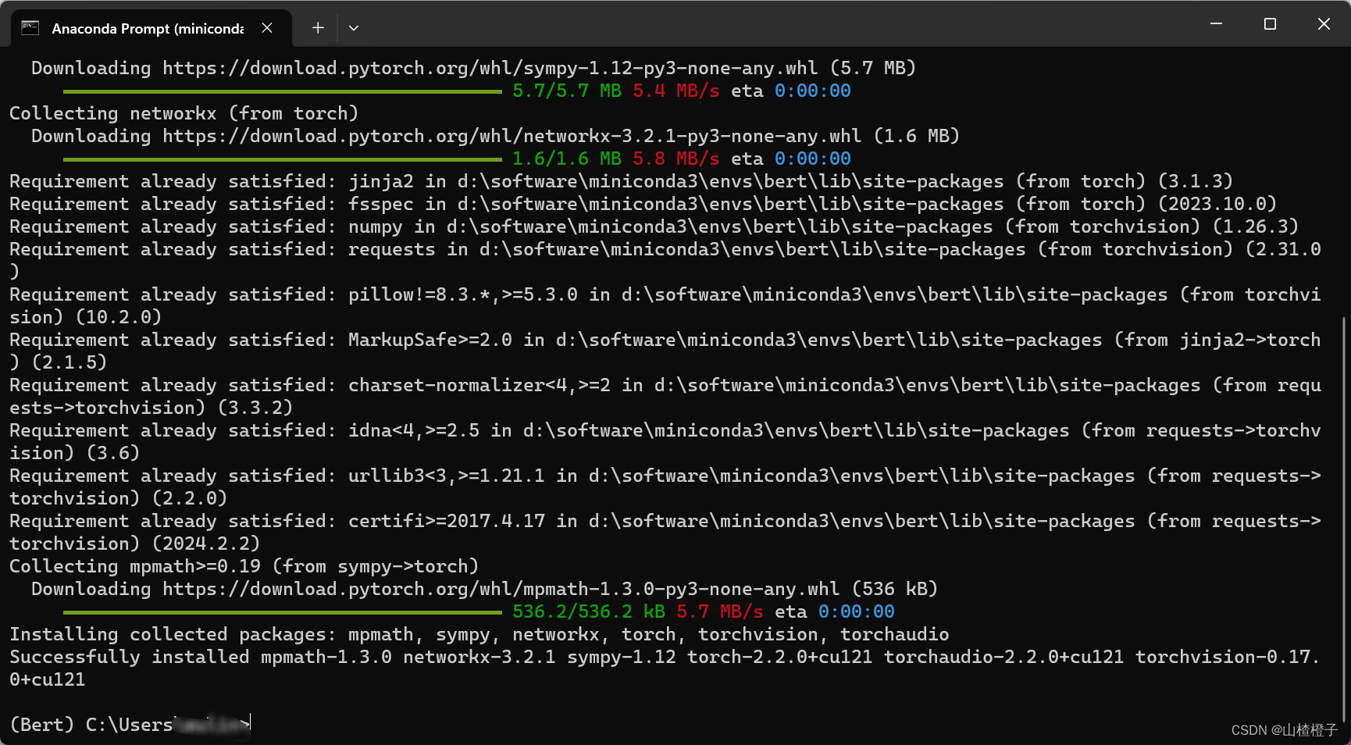Image resolution: width=1351 pixels, height=745 pixels.
Task: Select the Anaconda Prompt (miniconda) tab title
Action: (x=148, y=29)
